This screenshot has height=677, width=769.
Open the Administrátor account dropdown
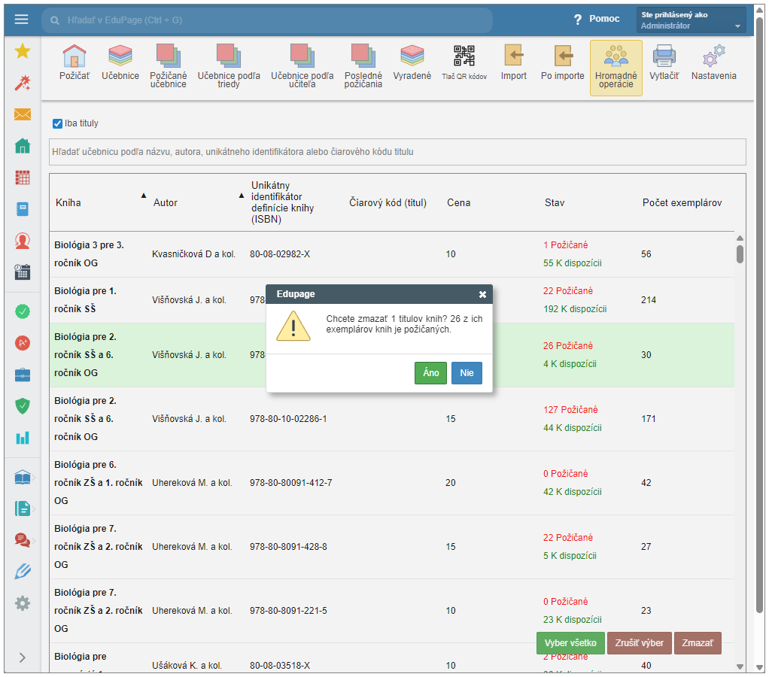point(691,20)
